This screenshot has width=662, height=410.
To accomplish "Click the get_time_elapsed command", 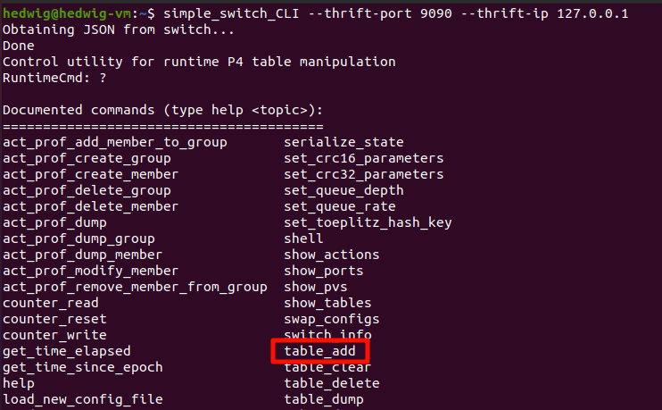I will click(67, 351).
